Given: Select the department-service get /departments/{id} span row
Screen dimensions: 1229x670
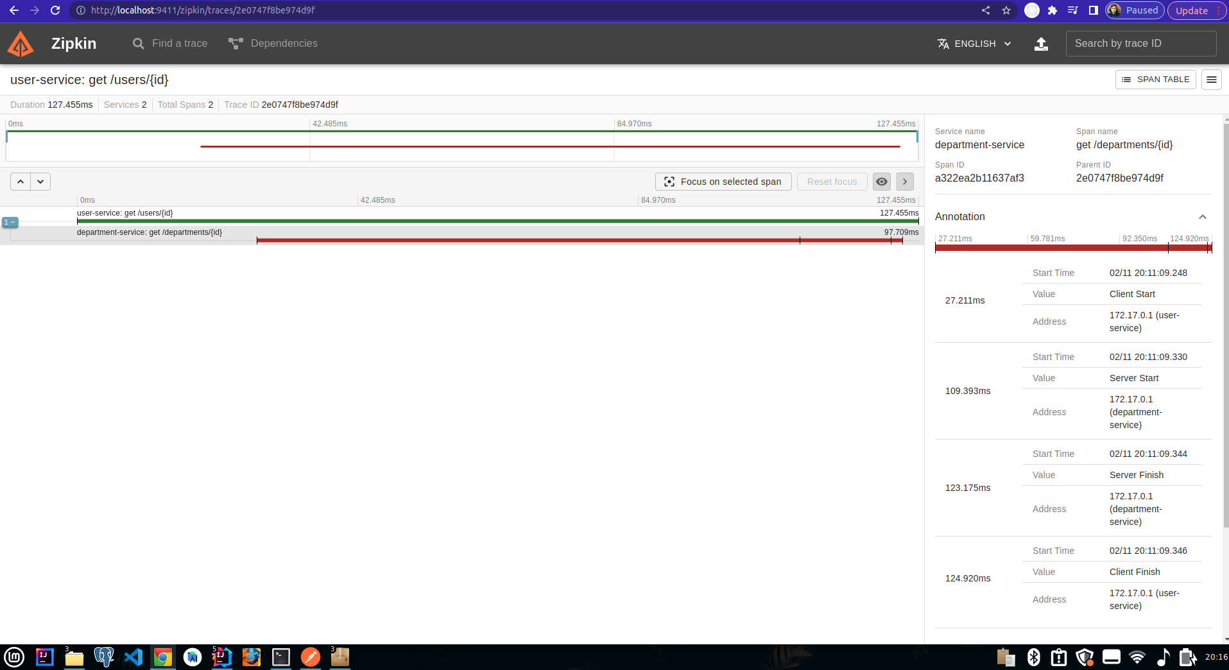Looking at the screenshot, I should pyautogui.click(x=462, y=236).
